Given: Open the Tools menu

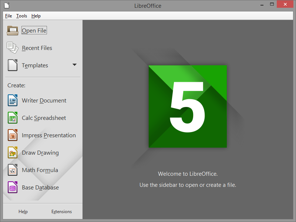Looking at the screenshot, I should click(21, 16).
